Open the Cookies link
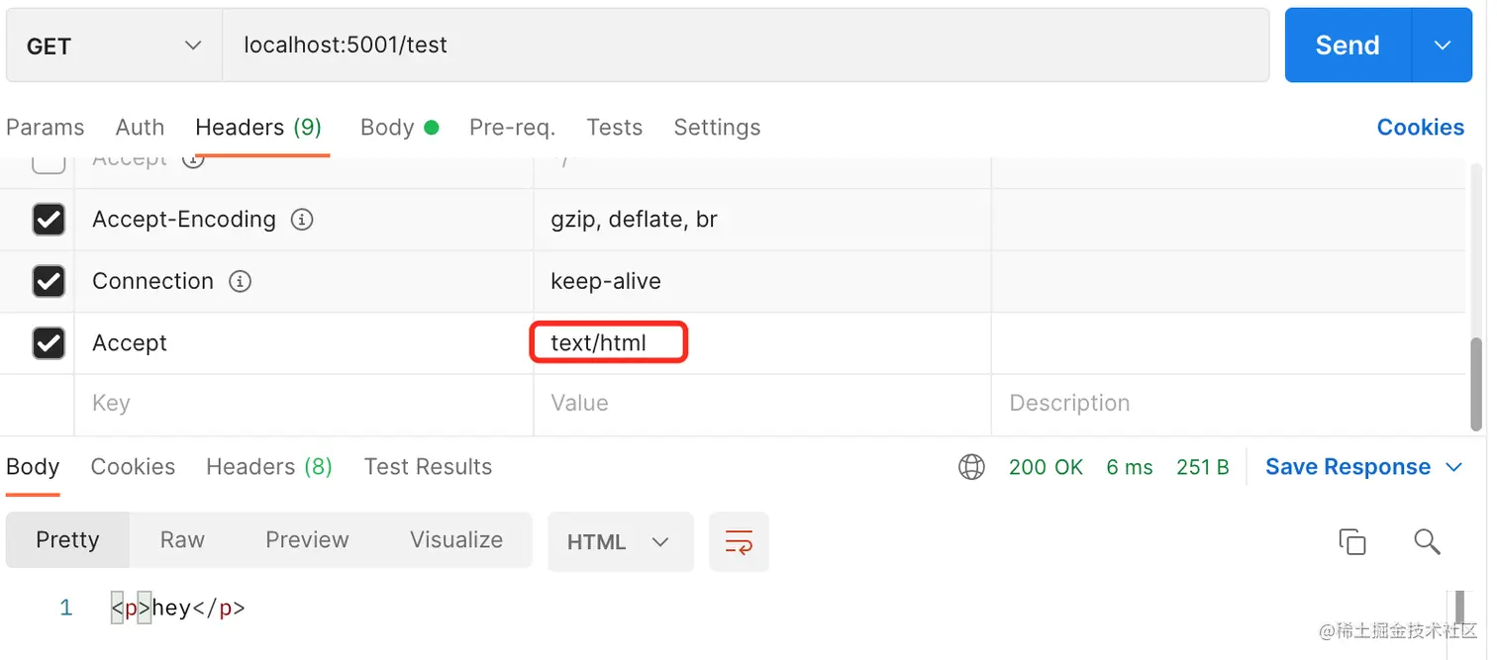The height and width of the screenshot is (660, 1497). pyautogui.click(x=1420, y=128)
